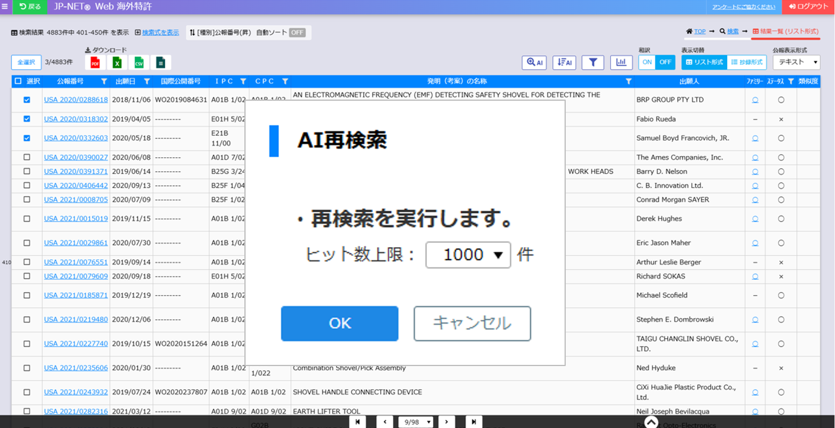
Task: Check the USA 2020/0391371 row checkbox
Action: click(27, 171)
